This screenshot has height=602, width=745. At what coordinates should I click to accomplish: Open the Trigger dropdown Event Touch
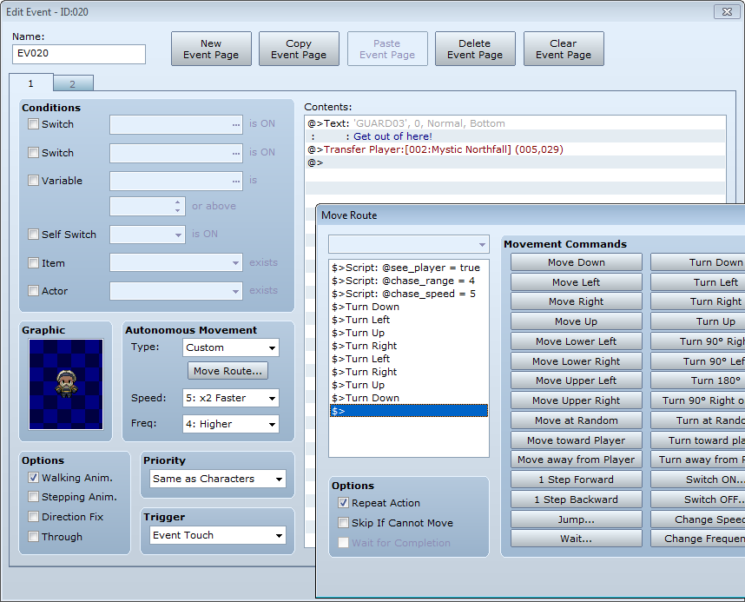pos(218,535)
